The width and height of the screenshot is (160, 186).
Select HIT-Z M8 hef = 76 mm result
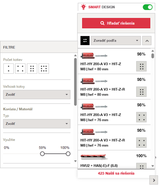[114, 112]
